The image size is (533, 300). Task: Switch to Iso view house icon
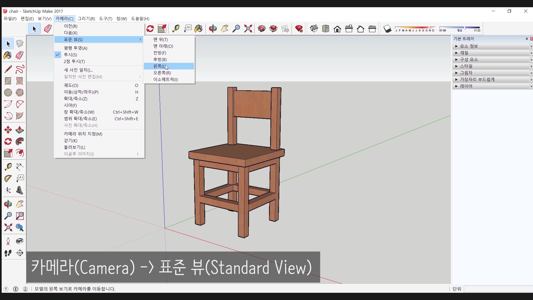tap(314, 29)
